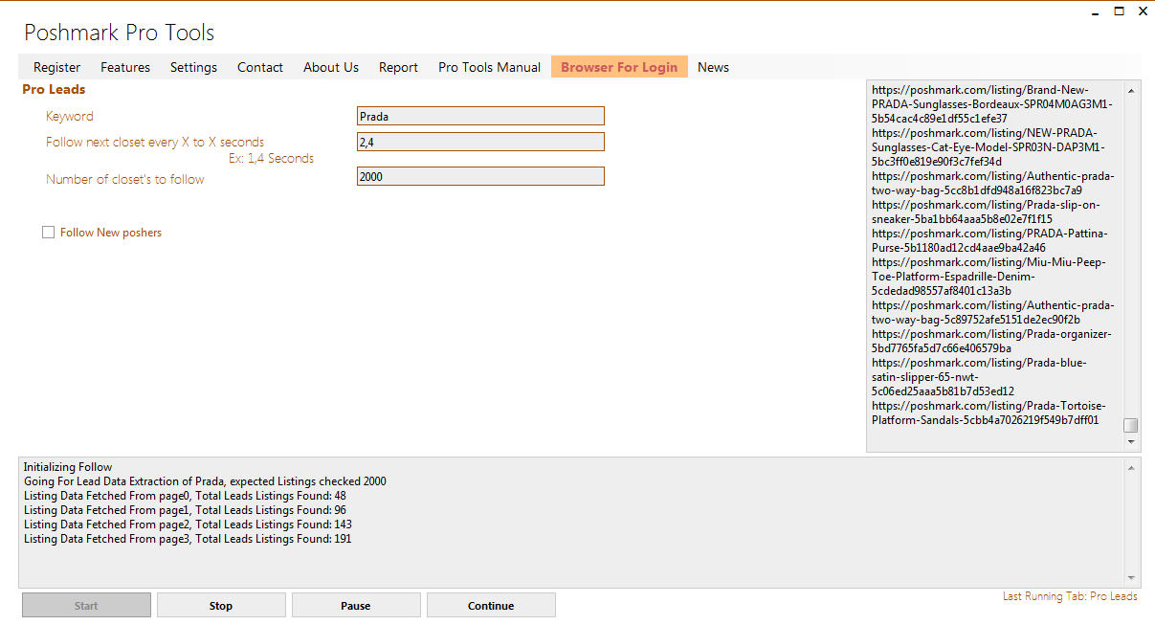This screenshot has height=625, width=1155.
Task: Click the scrollbar thumb in the listing panel
Action: 1131,425
